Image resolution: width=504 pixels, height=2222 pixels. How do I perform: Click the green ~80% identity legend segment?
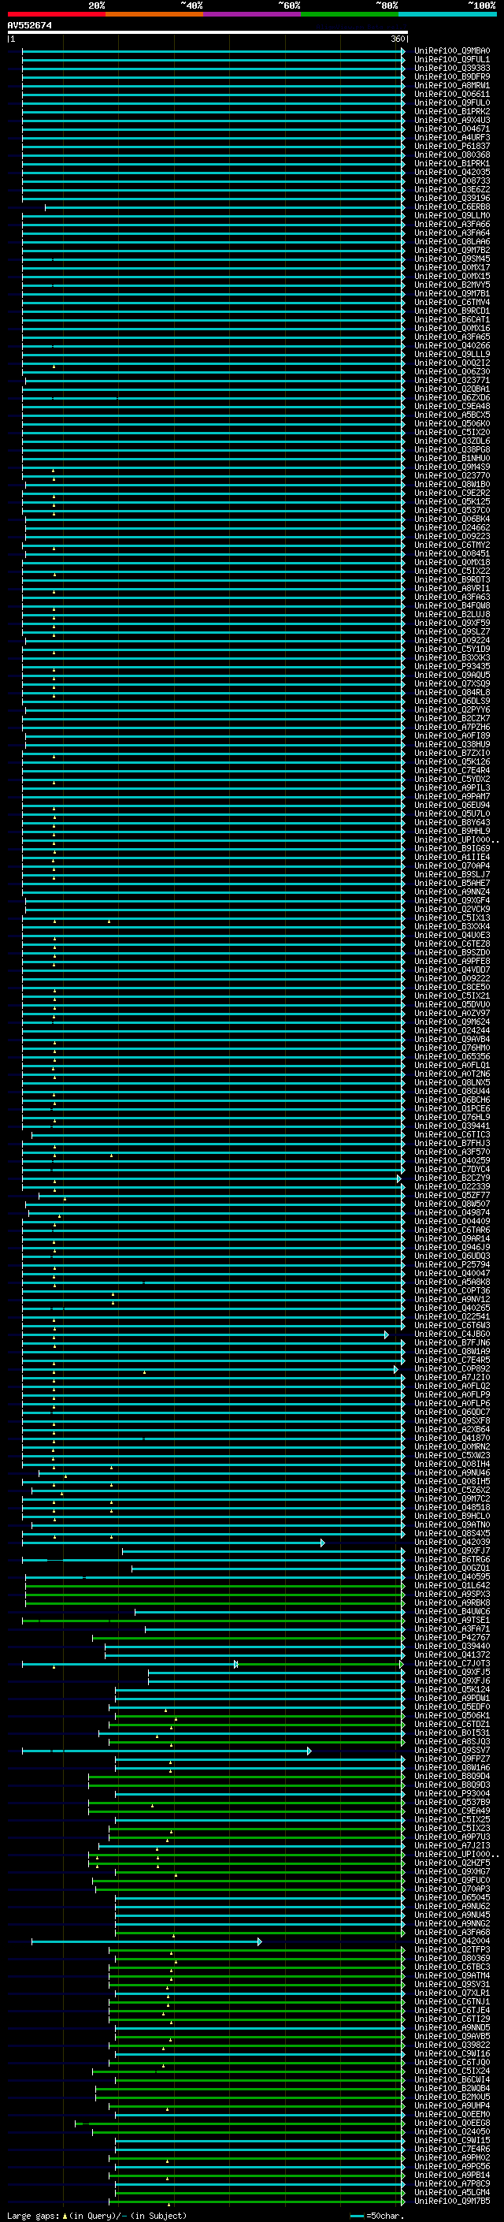click(x=350, y=15)
